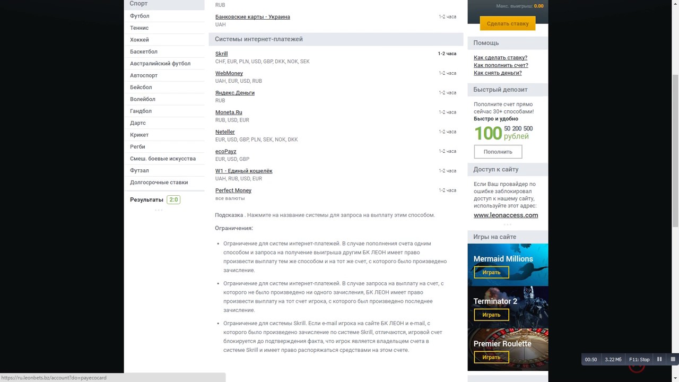Open the Крикет sport section
The image size is (679, 382).
click(139, 135)
